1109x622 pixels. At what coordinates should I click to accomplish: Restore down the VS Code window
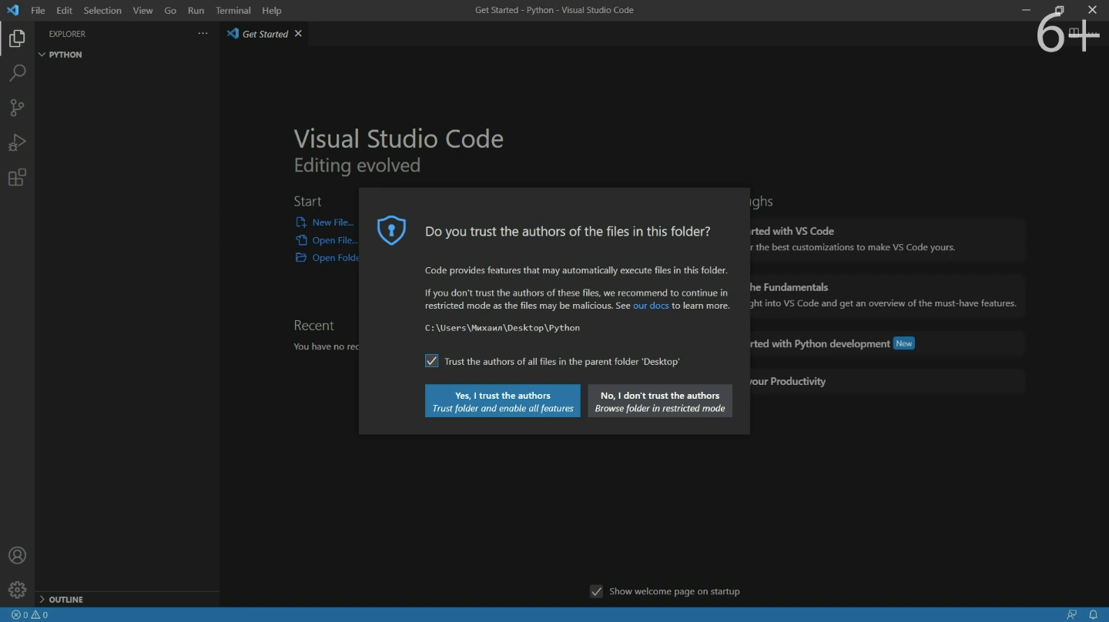pyautogui.click(x=1060, y=10)
